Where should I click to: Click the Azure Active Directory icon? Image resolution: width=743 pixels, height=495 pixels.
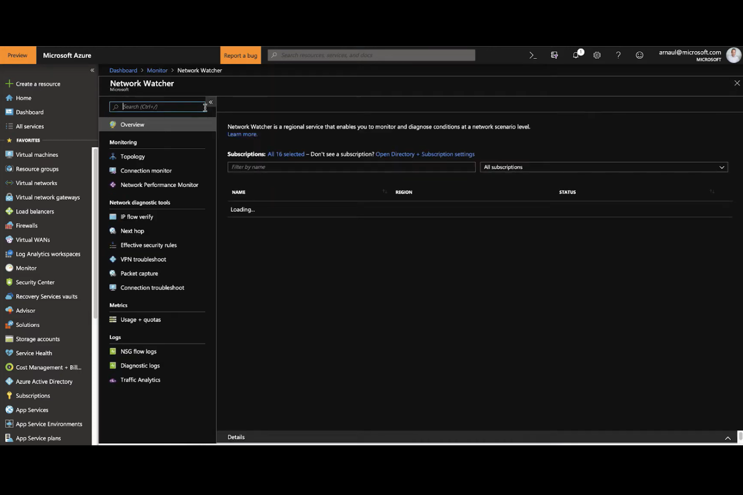[9, 381]
